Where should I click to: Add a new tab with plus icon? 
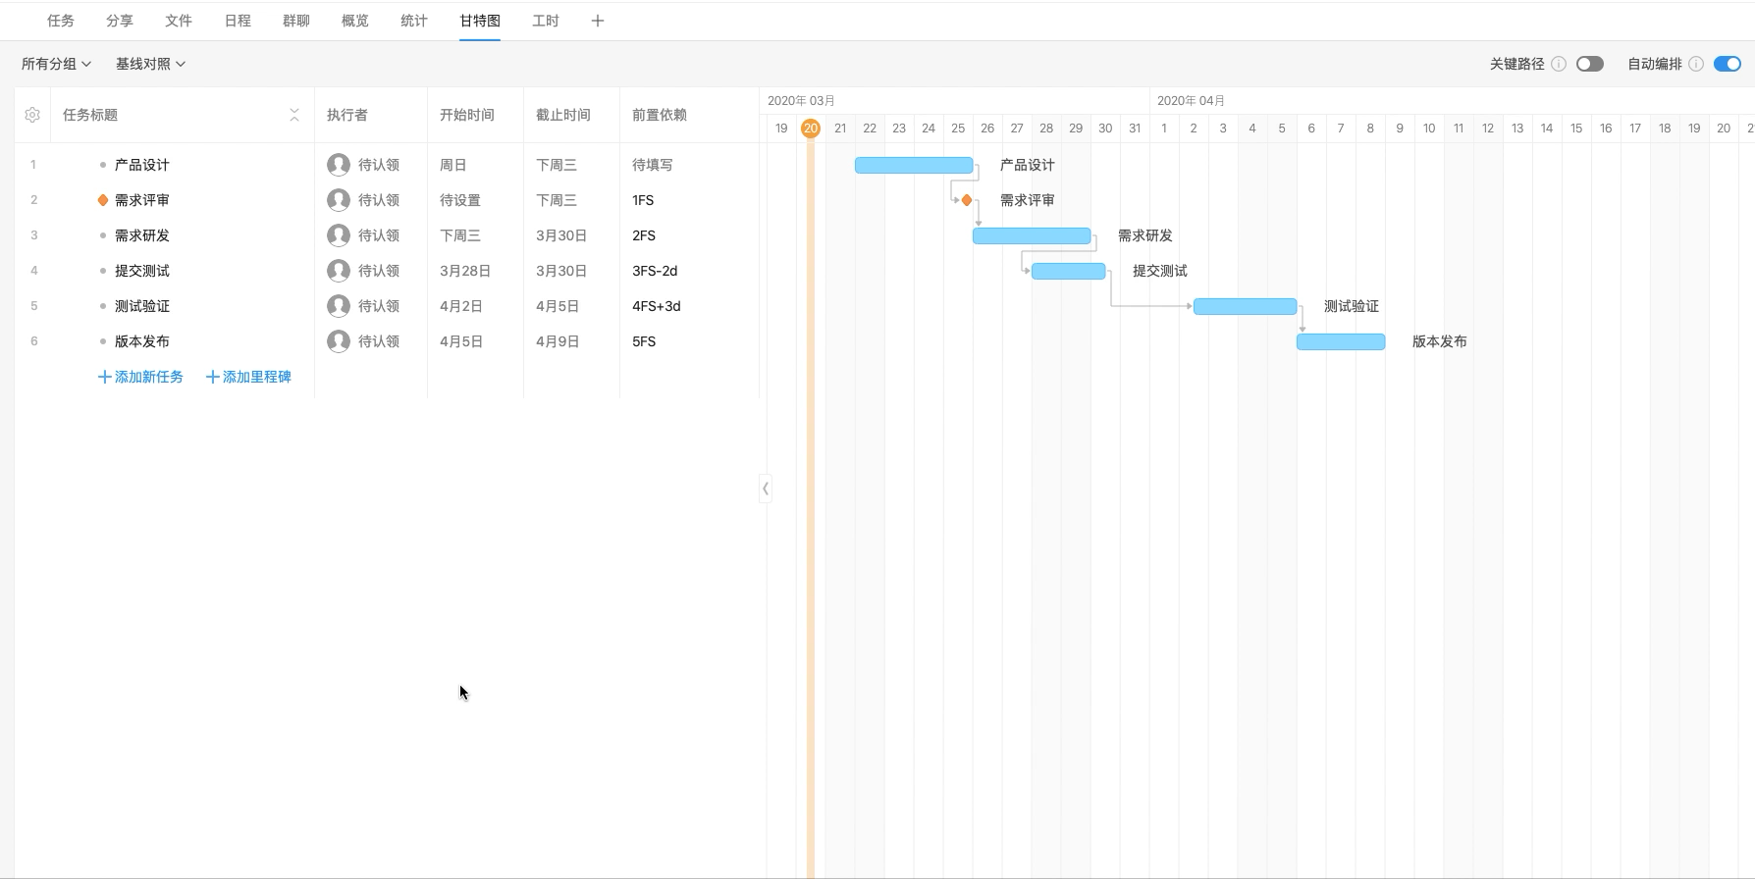point(597,21)
